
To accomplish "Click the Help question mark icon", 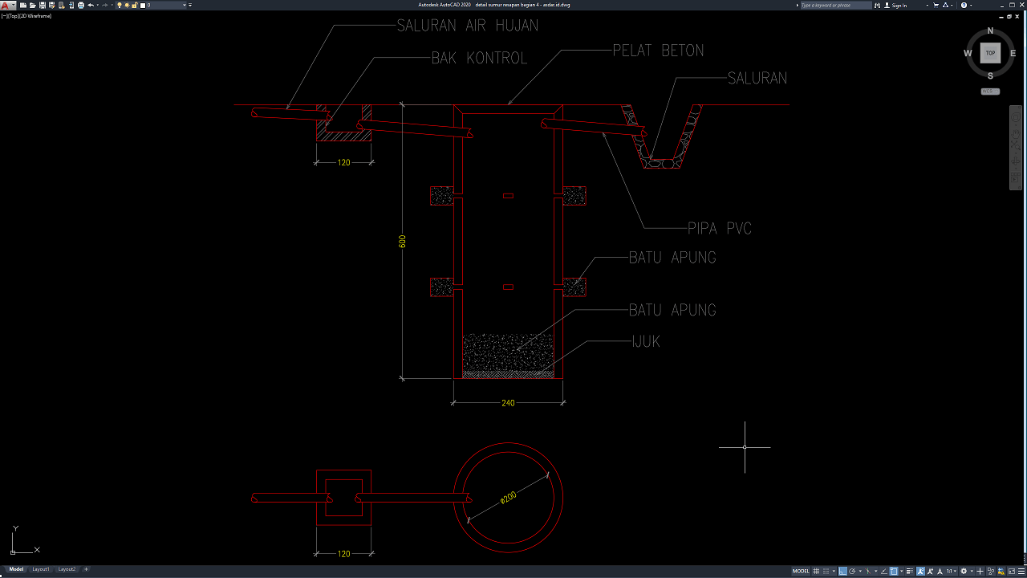I will (x=964, y=5).
